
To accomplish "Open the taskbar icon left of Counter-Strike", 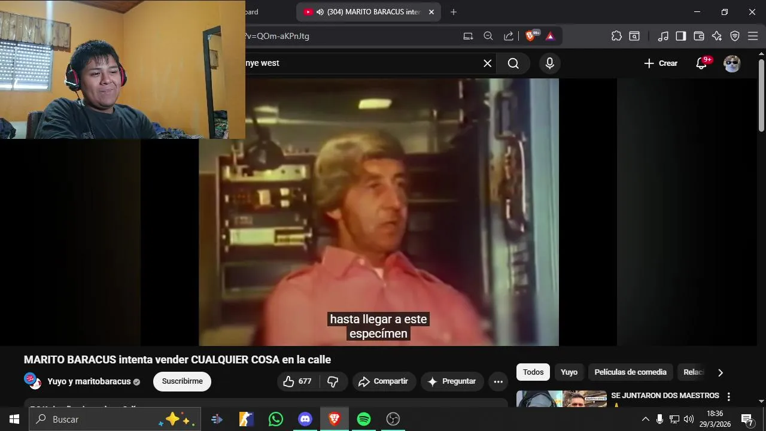I will tap(217, 419).
